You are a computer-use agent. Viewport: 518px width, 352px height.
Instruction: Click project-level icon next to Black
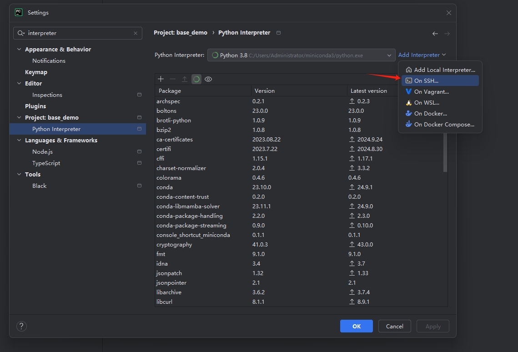coord(140,186)
